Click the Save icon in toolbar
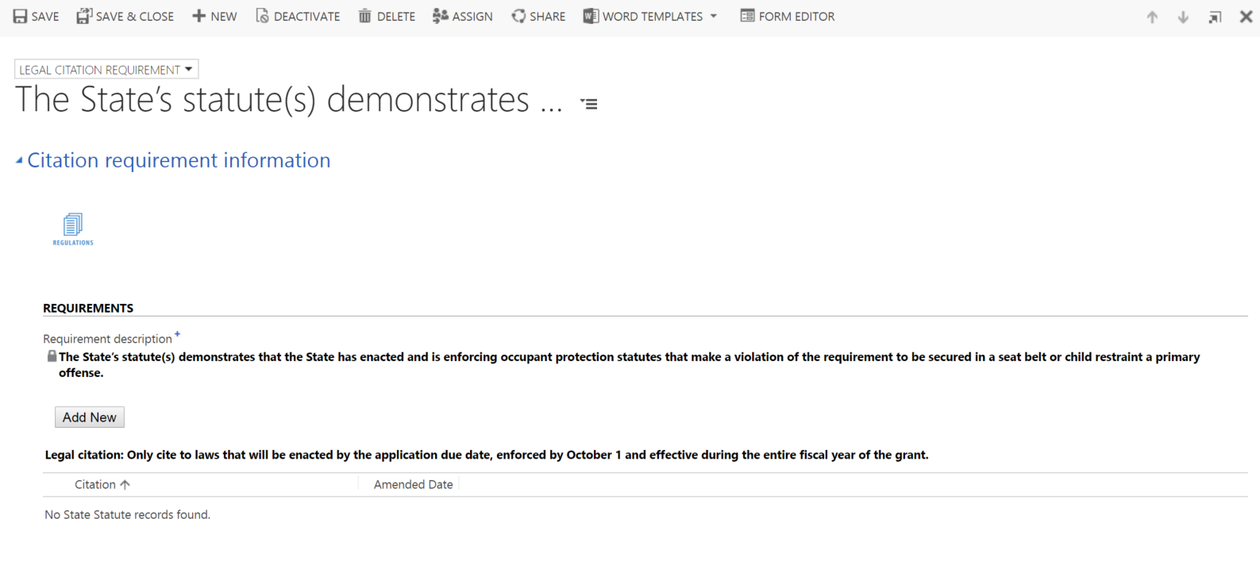Screen dimensions: 1260x588 pos(21,17)
